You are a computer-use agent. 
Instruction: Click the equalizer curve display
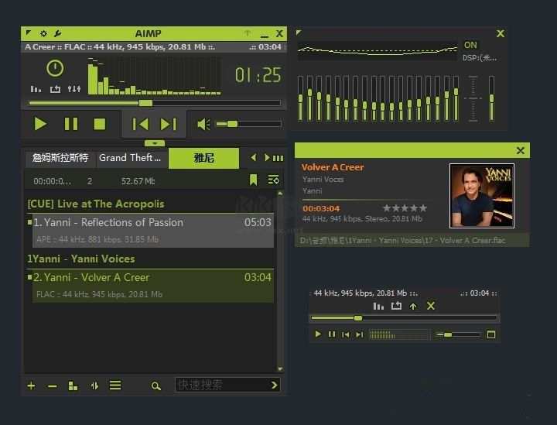click(378, 50)
